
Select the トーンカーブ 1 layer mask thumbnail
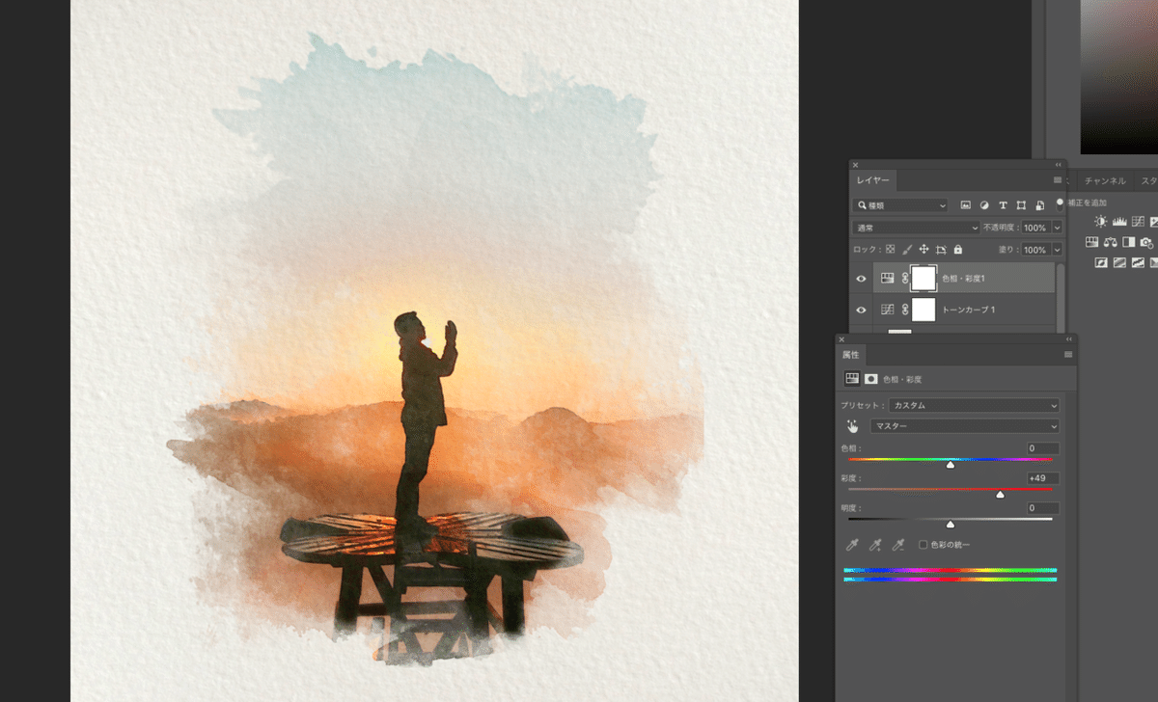[924, 310]
